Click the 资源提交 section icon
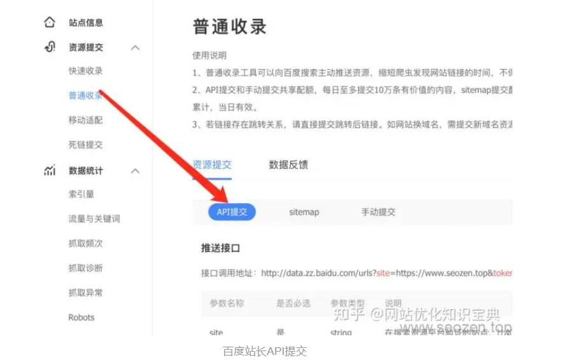Viewport: 583px width, 360px height. (50, 48)
